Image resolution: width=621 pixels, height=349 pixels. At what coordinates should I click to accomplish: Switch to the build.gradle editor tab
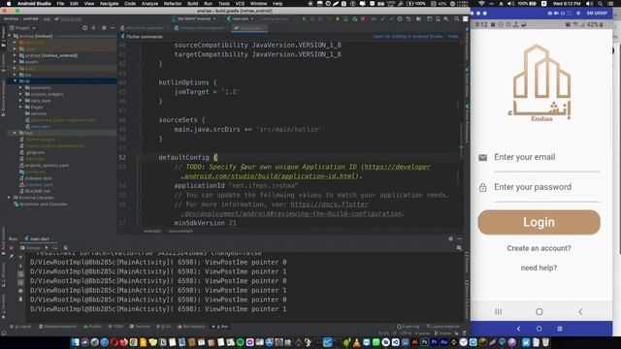pos(249,28)
